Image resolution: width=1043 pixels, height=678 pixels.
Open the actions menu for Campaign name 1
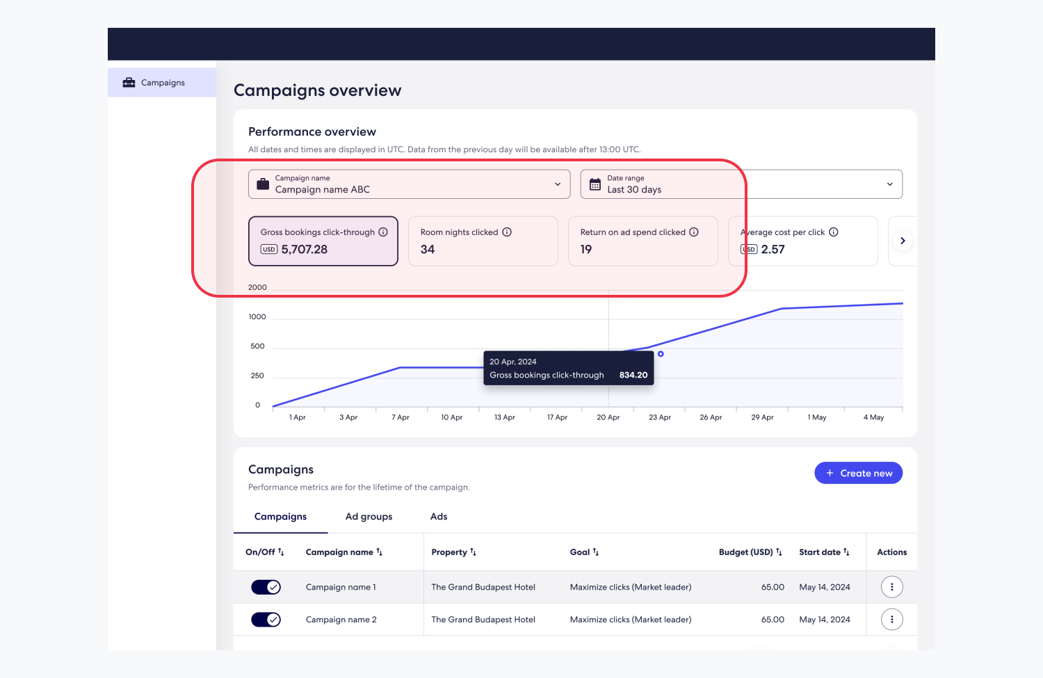[x=891, y=586]
